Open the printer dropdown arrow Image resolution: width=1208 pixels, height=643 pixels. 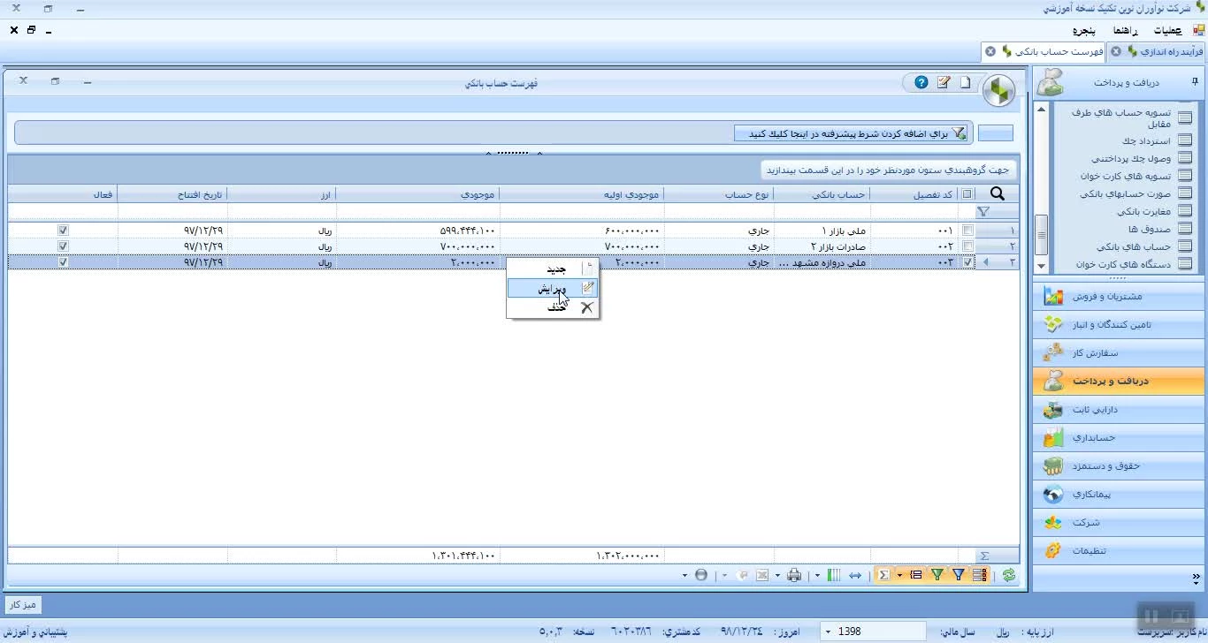tap(778, 575)
